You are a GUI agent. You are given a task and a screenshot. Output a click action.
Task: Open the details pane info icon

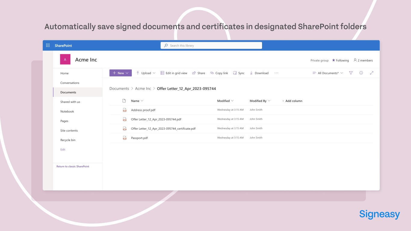tap(361, 73)
